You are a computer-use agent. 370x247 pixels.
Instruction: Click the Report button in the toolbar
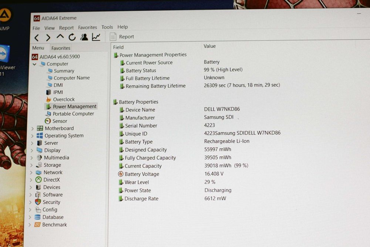tap(122, 37)
